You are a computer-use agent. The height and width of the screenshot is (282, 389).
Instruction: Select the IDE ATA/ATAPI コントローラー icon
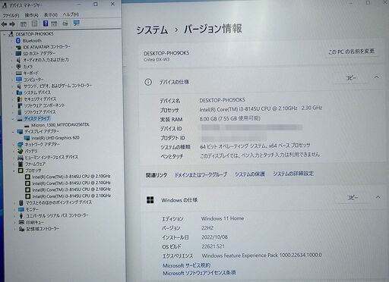(x=18, y=47)
